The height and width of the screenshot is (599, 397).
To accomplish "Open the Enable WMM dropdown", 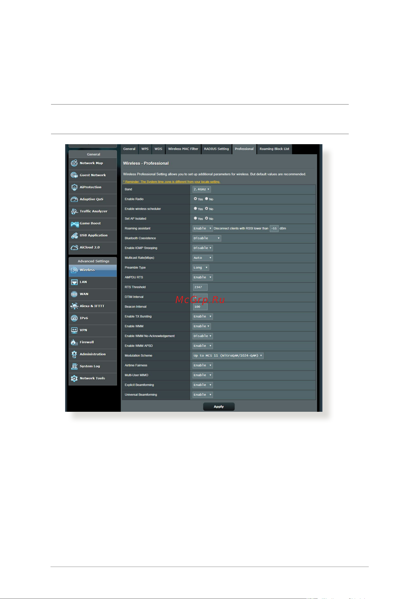I will [x=201, y=326].
